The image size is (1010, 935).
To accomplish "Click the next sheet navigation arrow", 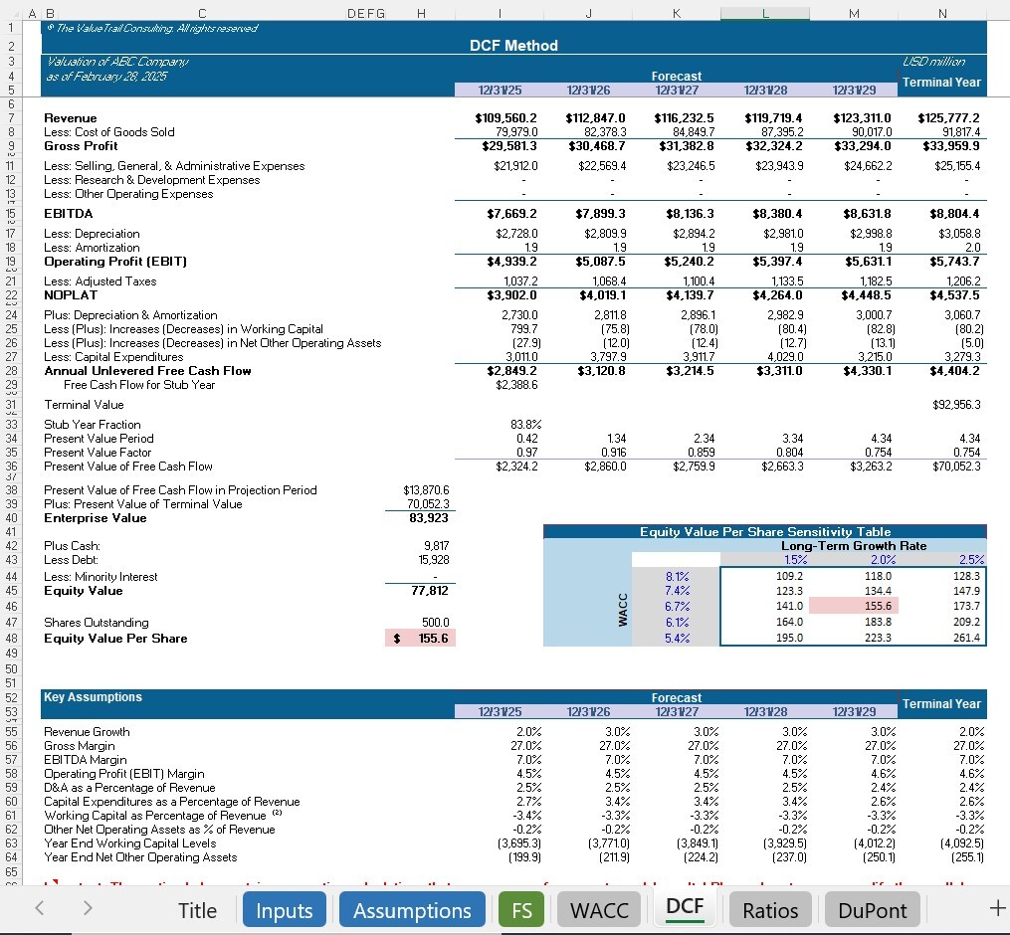I will click(x=88, y=908).
